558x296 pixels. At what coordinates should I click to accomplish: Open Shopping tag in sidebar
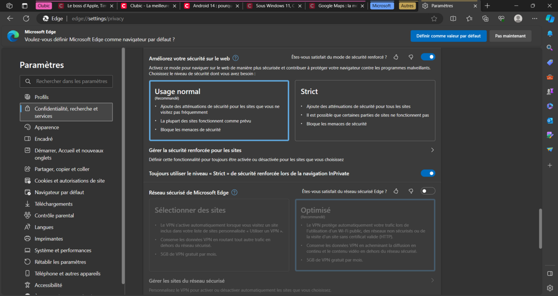[550, 63]
